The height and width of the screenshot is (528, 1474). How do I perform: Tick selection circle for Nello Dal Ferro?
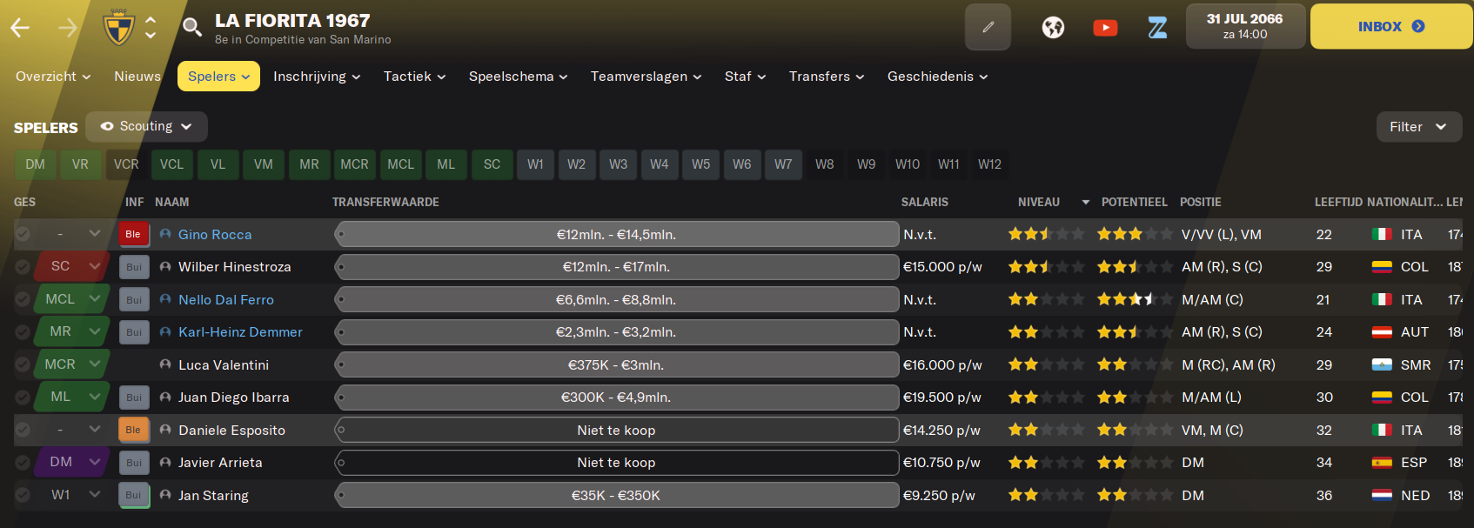(23, 299)
